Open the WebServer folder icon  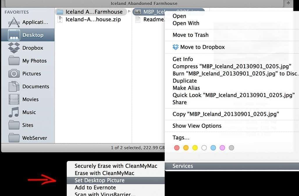coord(14,138)
